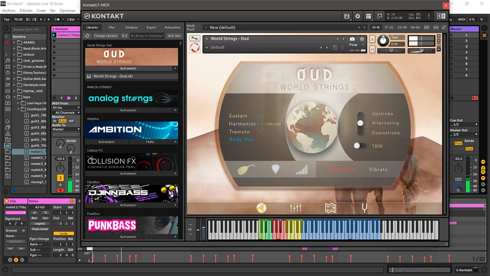The height and width of the screenshot is (276, 490).
Task: Open the tuning fork page icon
Action: click(x=365, y=208)
